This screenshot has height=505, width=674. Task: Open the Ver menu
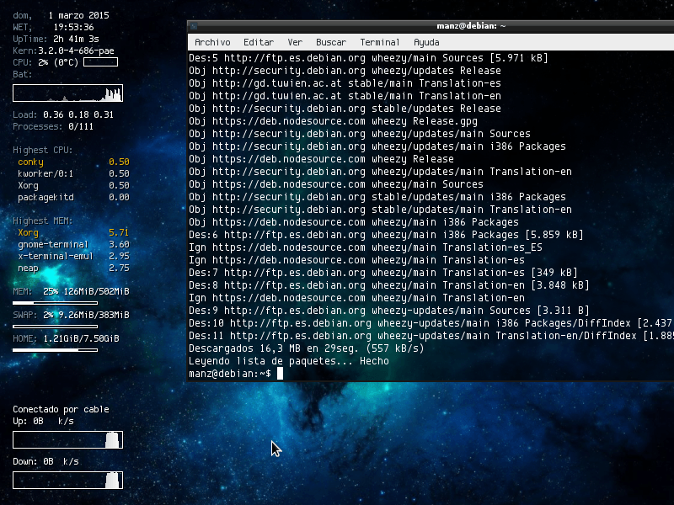tap(295, 42)
